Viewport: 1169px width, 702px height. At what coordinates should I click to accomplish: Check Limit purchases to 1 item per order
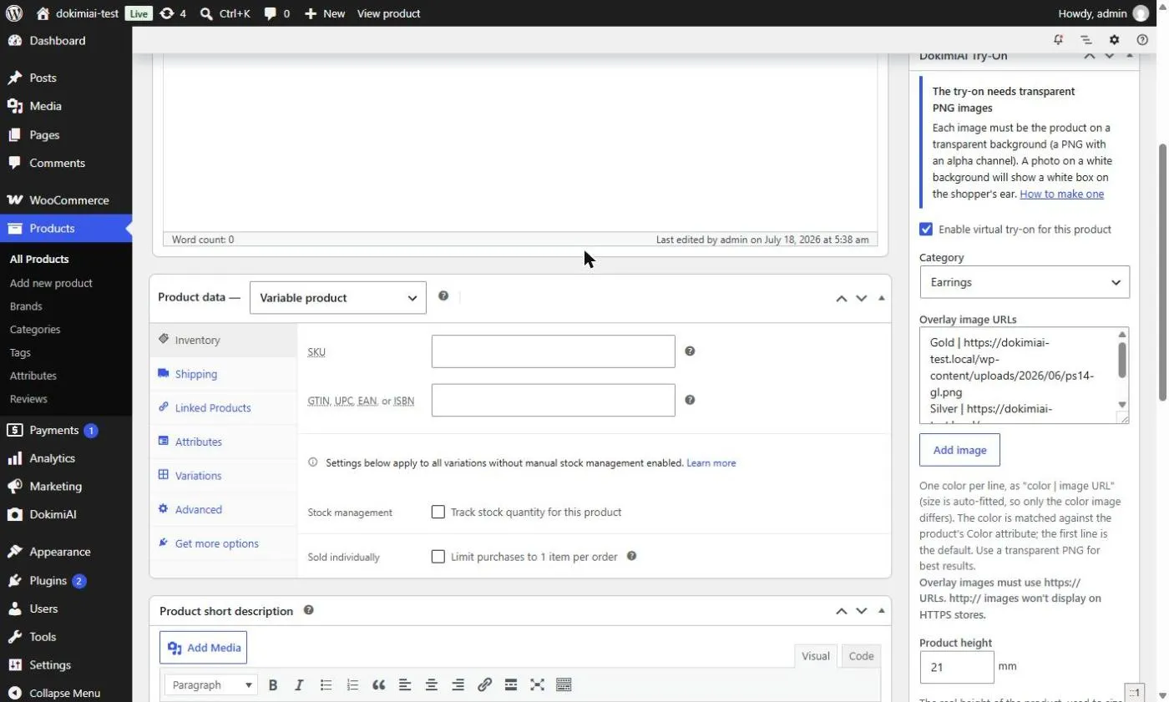(x=438, y=557)
